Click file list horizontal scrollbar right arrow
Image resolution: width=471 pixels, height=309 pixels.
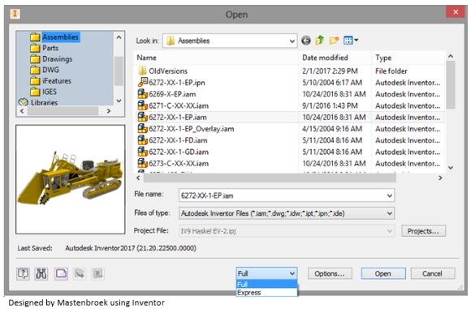[440, 178]
